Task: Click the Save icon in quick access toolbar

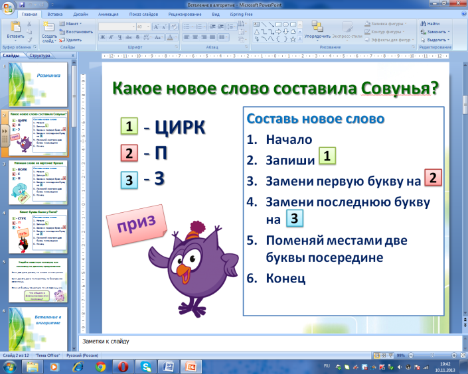Action: [x=21, y=5]
